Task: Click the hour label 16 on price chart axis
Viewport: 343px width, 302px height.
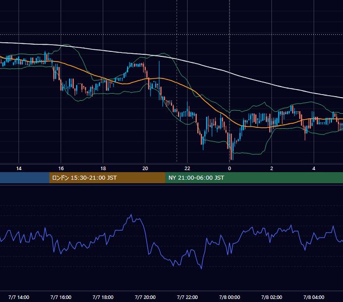Action: pyautogui.click(x=61, y=169)
